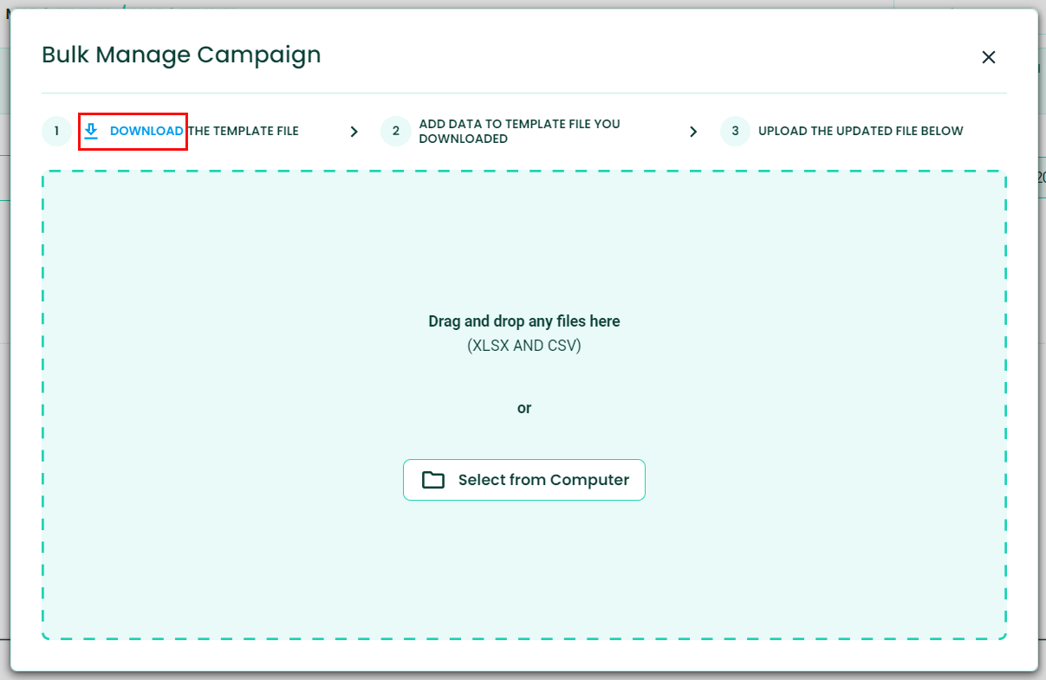
Task: Click the step 3 number circle
Action: point(735,132)
